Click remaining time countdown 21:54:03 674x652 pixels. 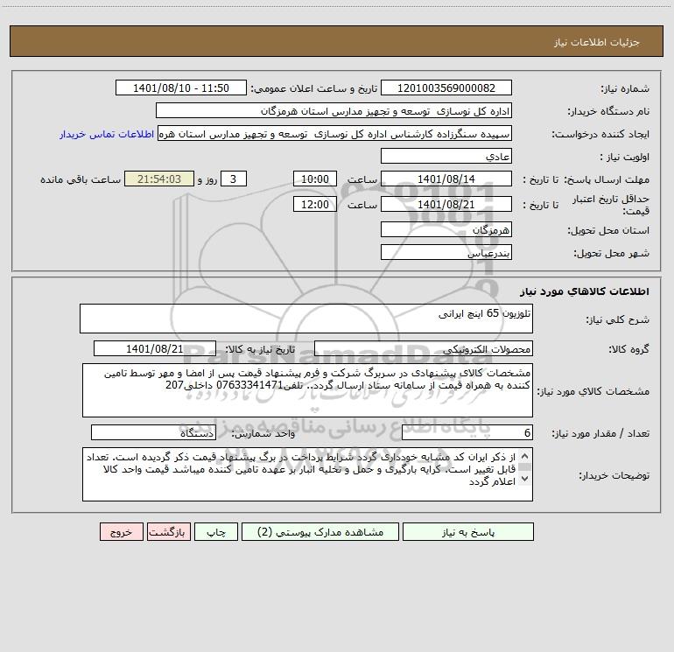(x=159, y=179)
